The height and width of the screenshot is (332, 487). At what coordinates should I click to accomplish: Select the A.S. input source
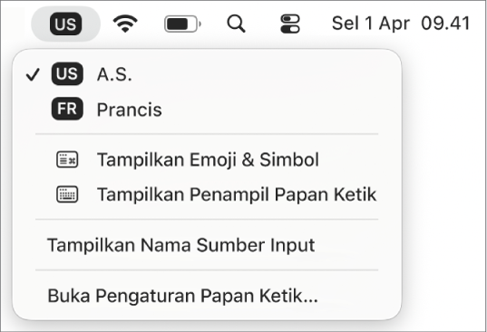[x=207, y=74]
